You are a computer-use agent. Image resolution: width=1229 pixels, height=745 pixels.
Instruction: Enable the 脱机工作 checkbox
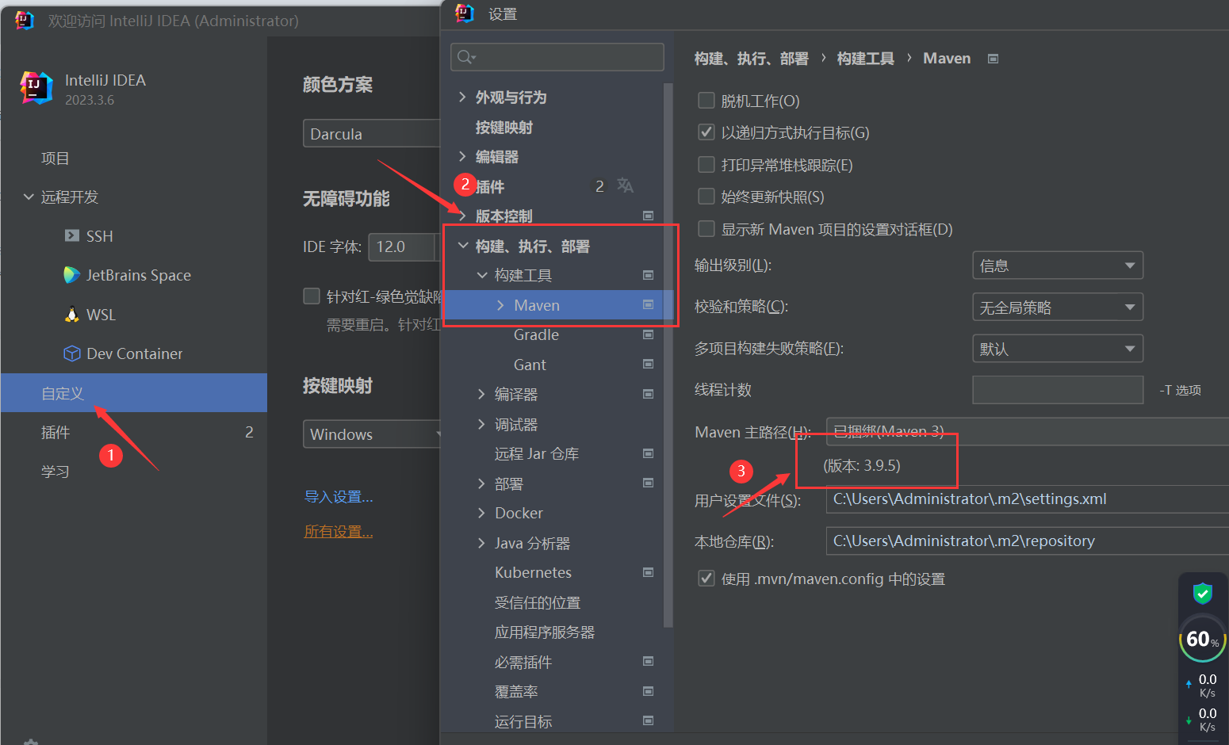point(706,100)
